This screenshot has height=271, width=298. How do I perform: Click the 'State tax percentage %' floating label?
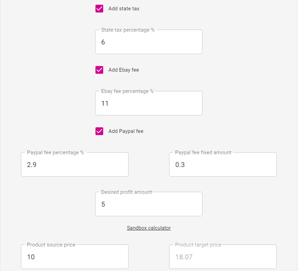coord(128,30)
